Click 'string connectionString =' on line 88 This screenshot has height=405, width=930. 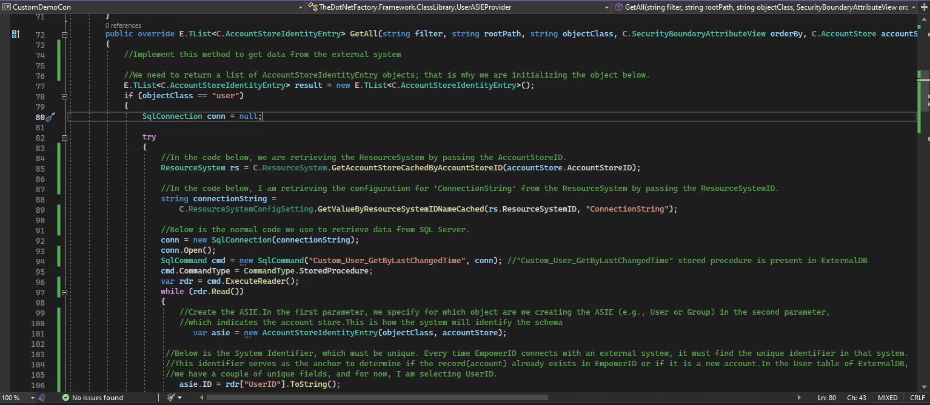click(x=218, y=198)
